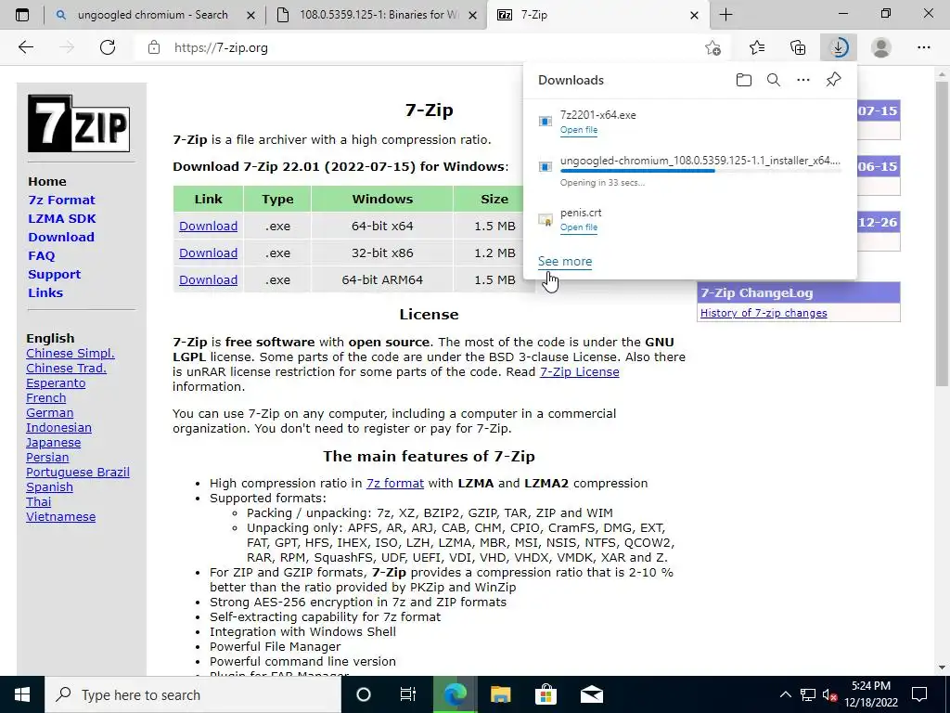Switch language to Chinese Simpl.

(71, 354)
